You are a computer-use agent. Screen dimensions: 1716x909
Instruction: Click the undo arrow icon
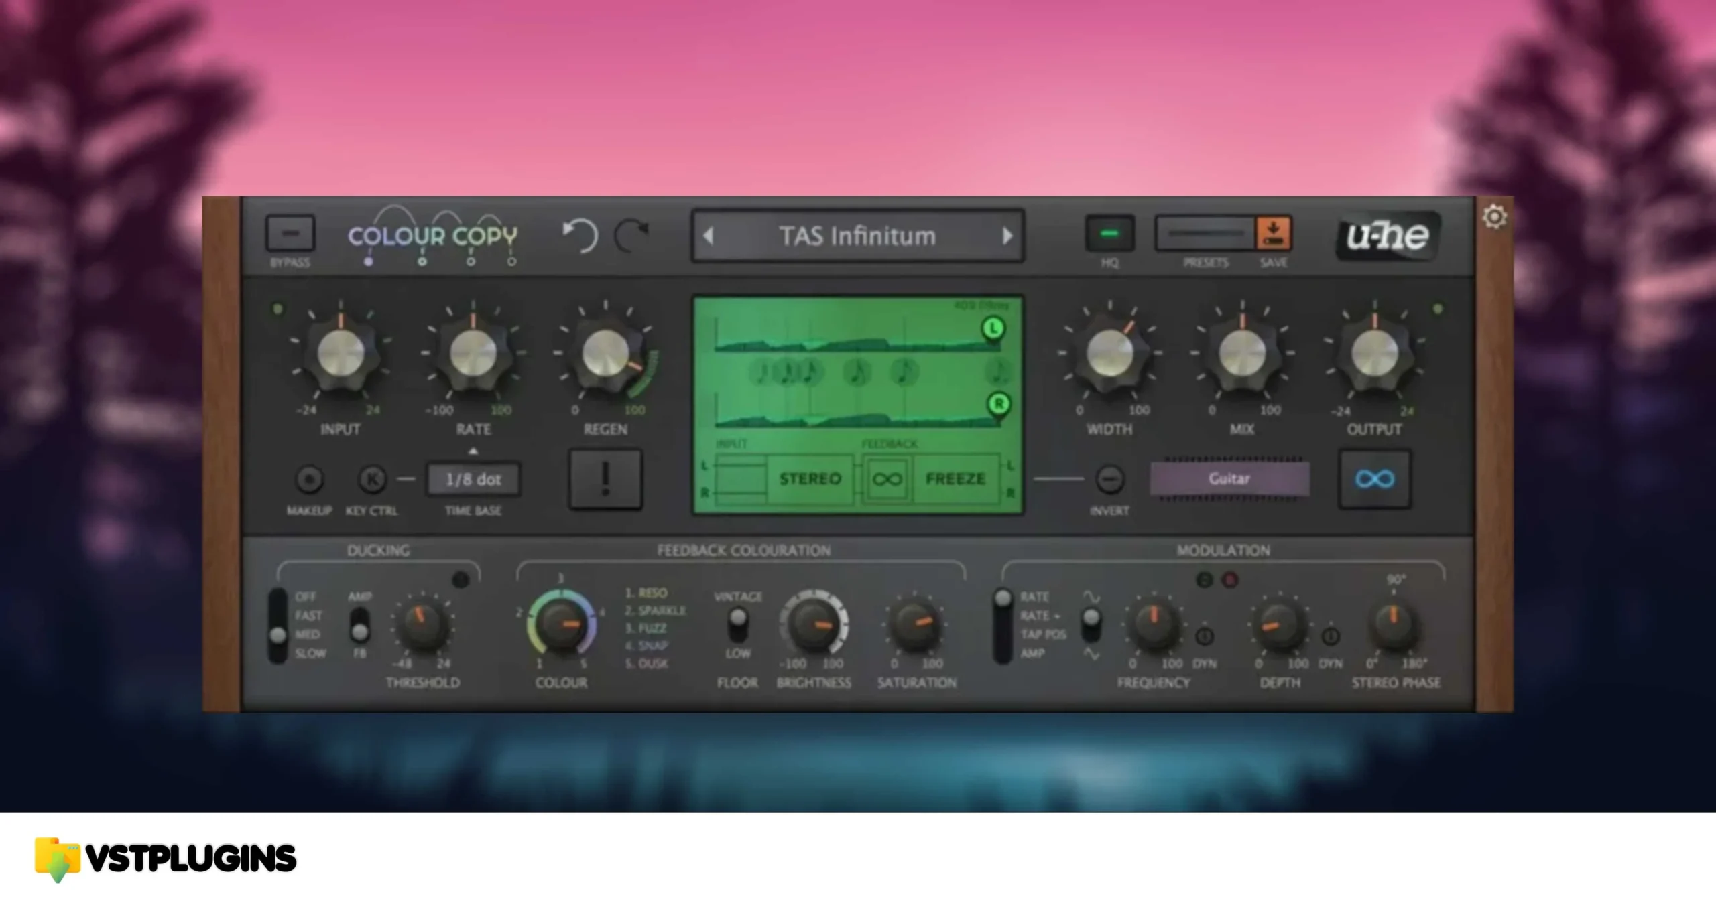pos(580,235)
